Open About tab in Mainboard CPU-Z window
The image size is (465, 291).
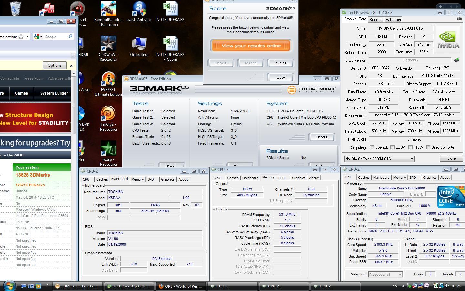tap(183, 179)
